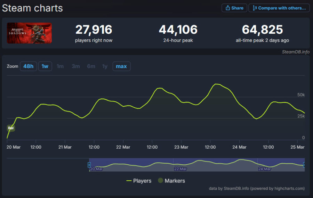Select the 1y zoom option
The image size is (313, 198).
tap(105, 66)
